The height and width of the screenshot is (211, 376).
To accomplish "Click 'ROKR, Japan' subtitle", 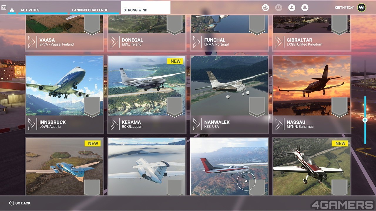I will tap(132, 127).
